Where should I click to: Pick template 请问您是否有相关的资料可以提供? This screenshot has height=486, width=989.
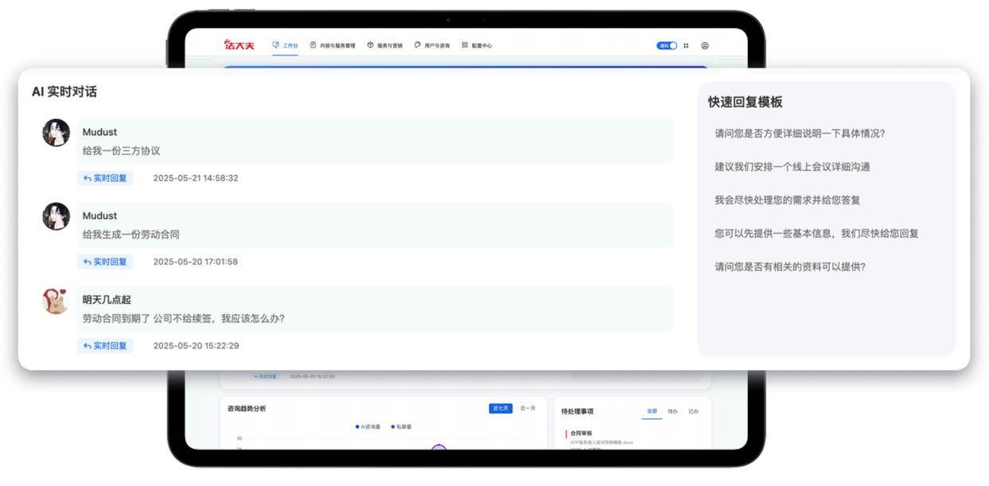point(790,266)
